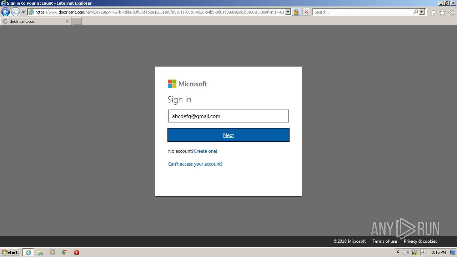Viewport: 457px width, 257px height.
Task: Switch to Internet Explorer taskbar icon
Action: [x=28, y=252]
